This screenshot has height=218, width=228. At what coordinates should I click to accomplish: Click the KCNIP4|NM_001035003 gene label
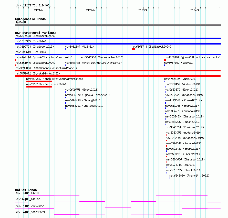(30, 212)
